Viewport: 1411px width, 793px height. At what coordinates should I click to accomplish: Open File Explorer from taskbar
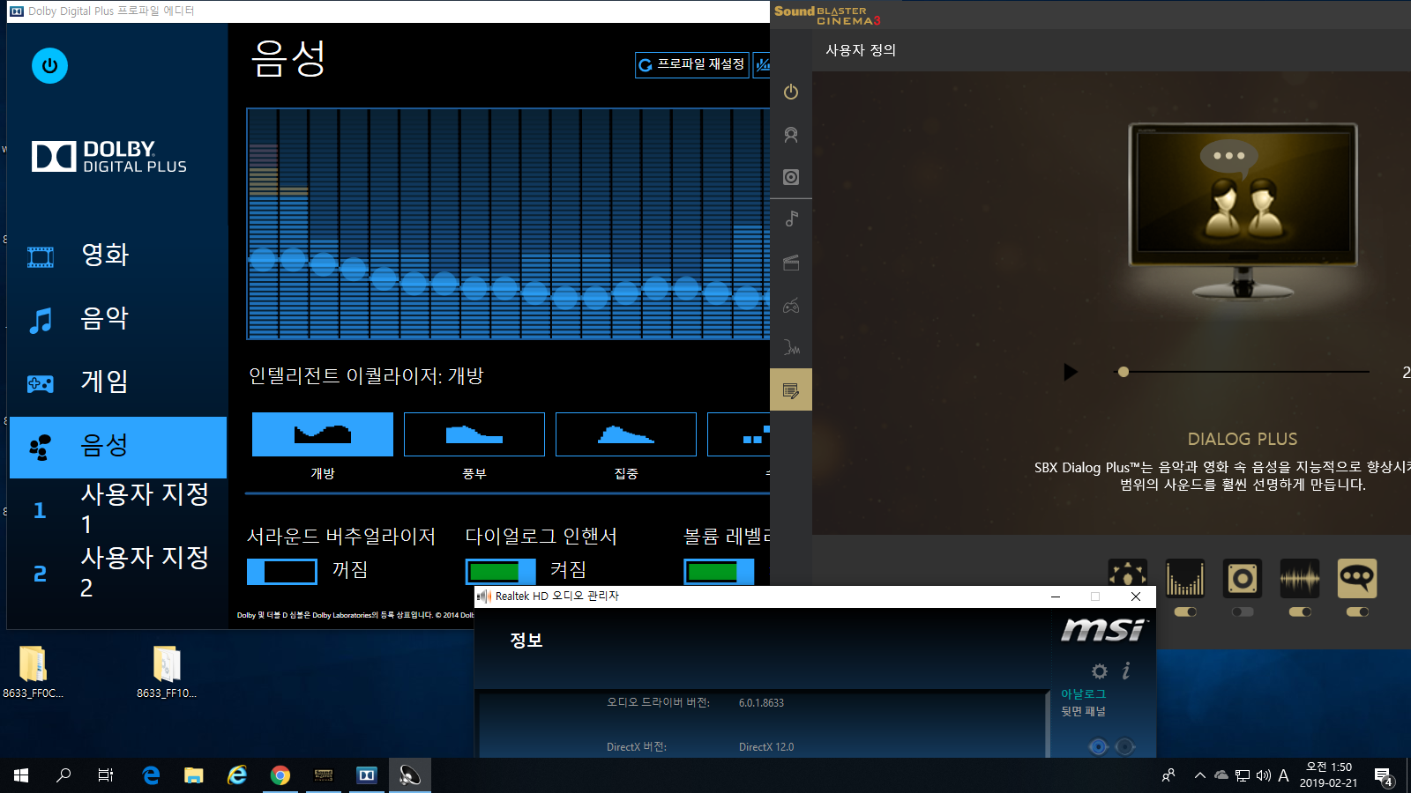pos(194,775)
